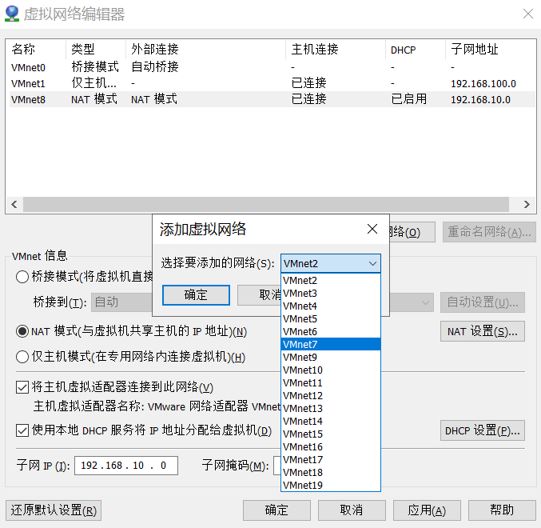Click 重命名网络(A)... button
This screenshot has height=528, width=541.
click(489, 232)
